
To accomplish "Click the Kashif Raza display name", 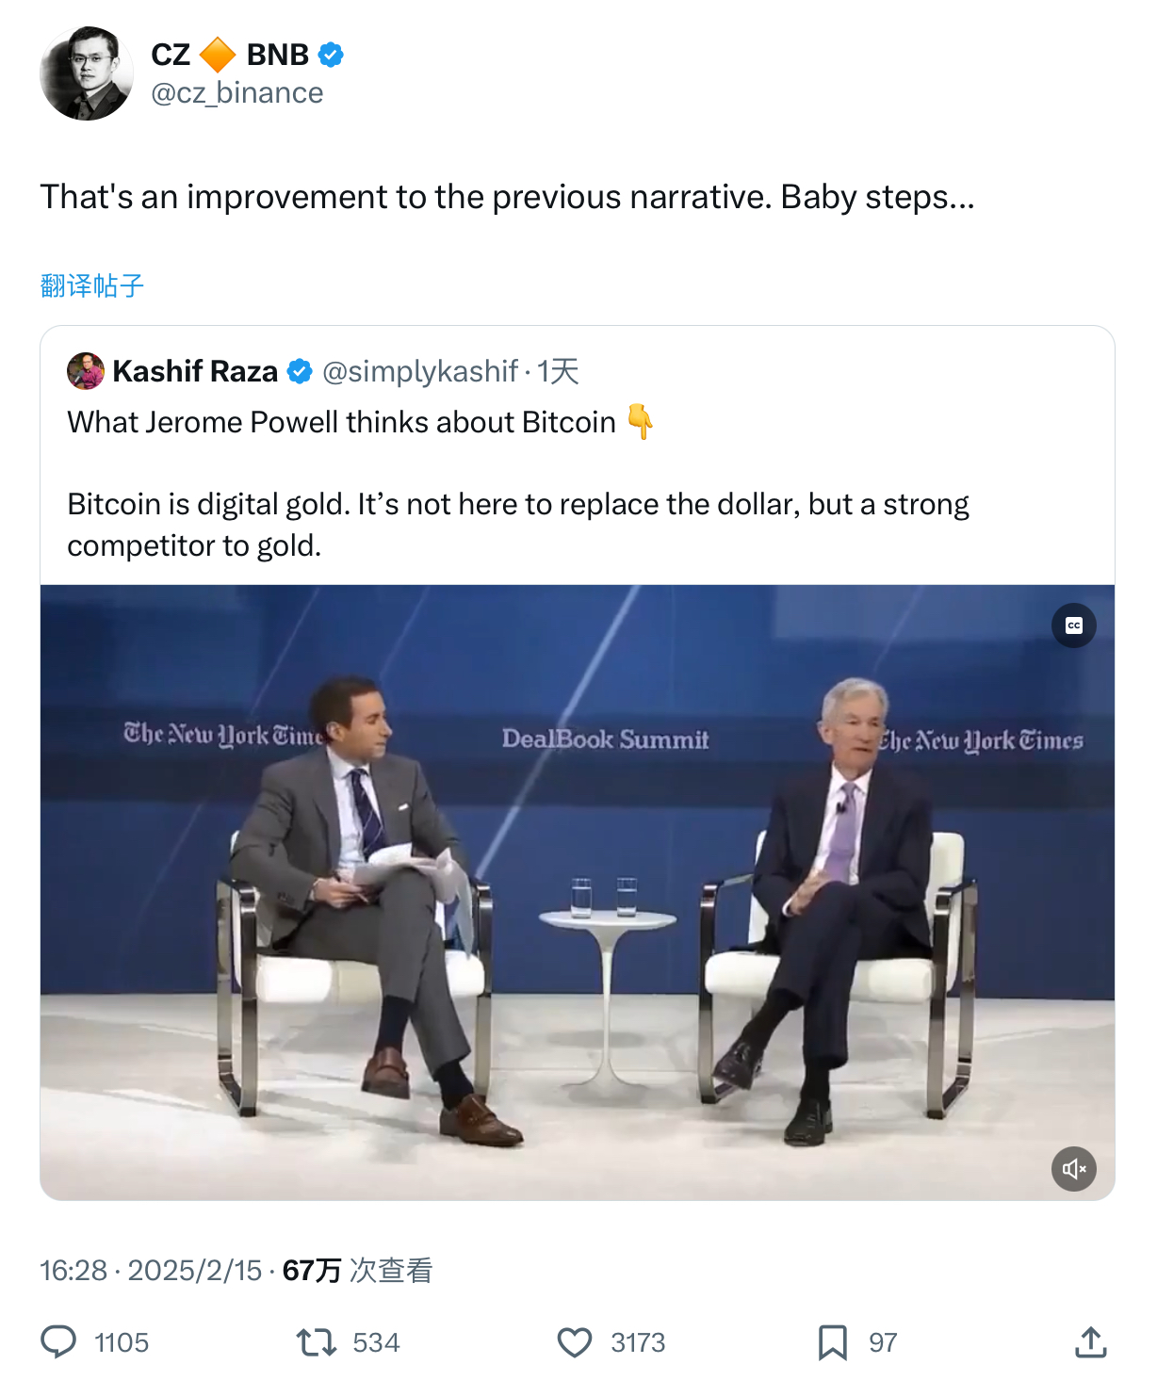I will coord(195,371).
